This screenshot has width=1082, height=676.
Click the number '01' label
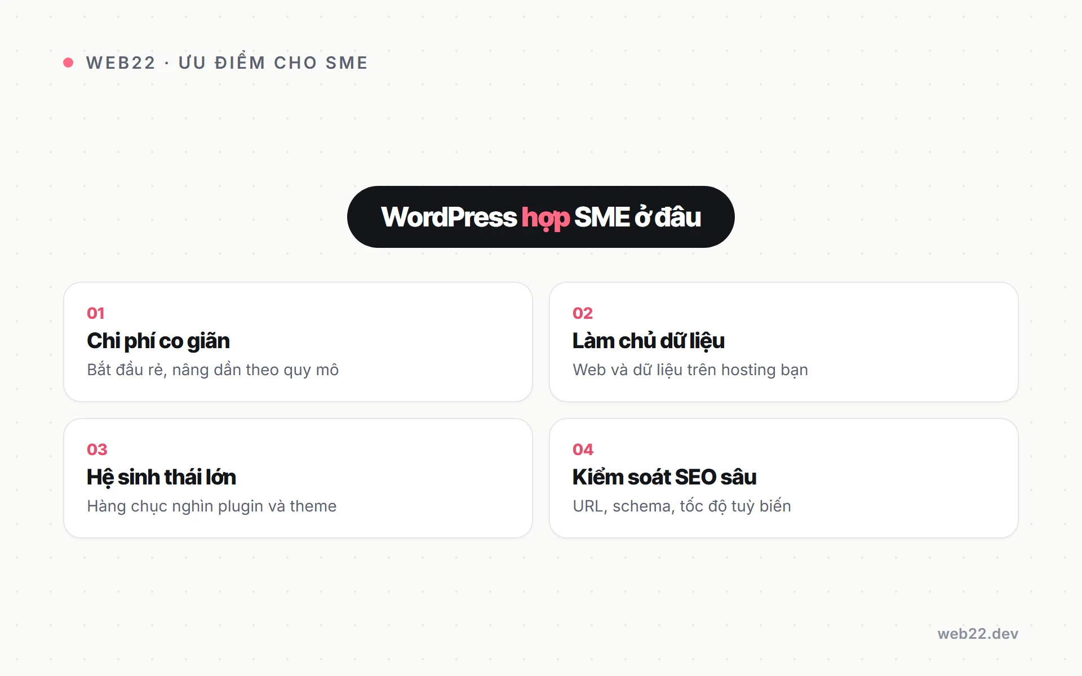96,313
